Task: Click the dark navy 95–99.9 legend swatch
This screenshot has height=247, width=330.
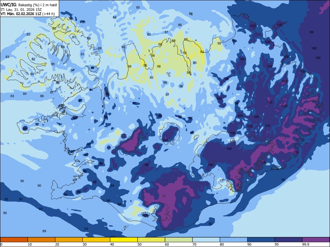Action: [288, 240]
